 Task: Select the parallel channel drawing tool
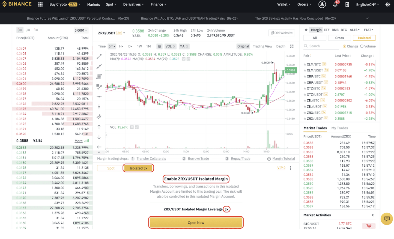[x=99, y=117]
